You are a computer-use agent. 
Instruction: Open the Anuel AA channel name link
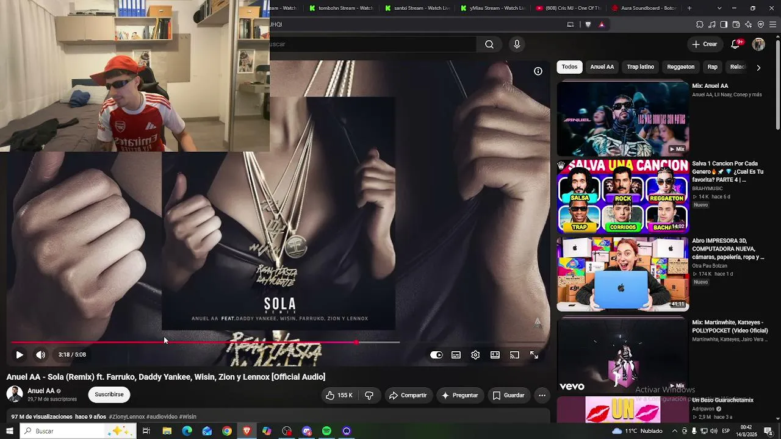(41, 391)
